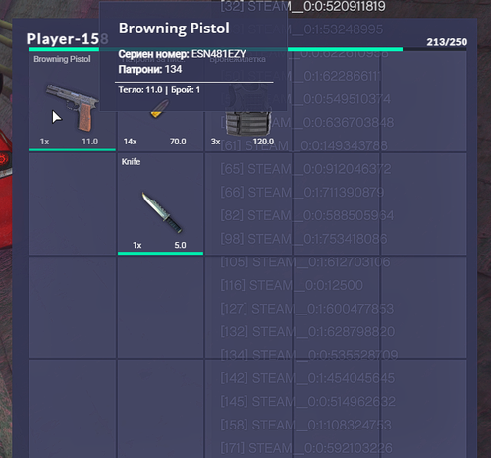Image resolution: width=491 pixels, height=458 pixels.
Task: Click the tooltip title Browning Pistol
Action: pos(174,29)
